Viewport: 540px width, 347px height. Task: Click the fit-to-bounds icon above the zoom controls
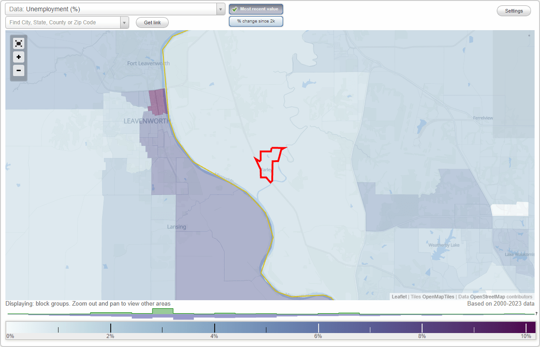[18, 43]
